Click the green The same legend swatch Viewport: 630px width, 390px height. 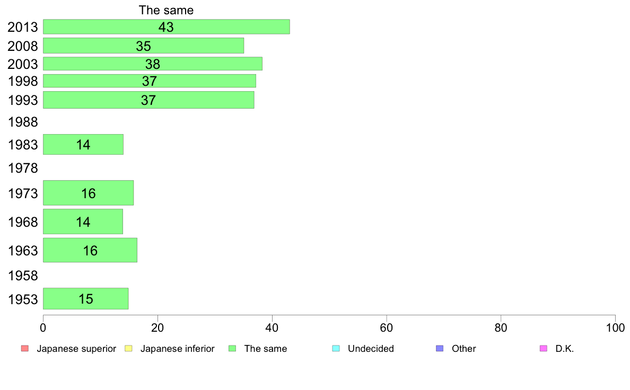(232, 348)
